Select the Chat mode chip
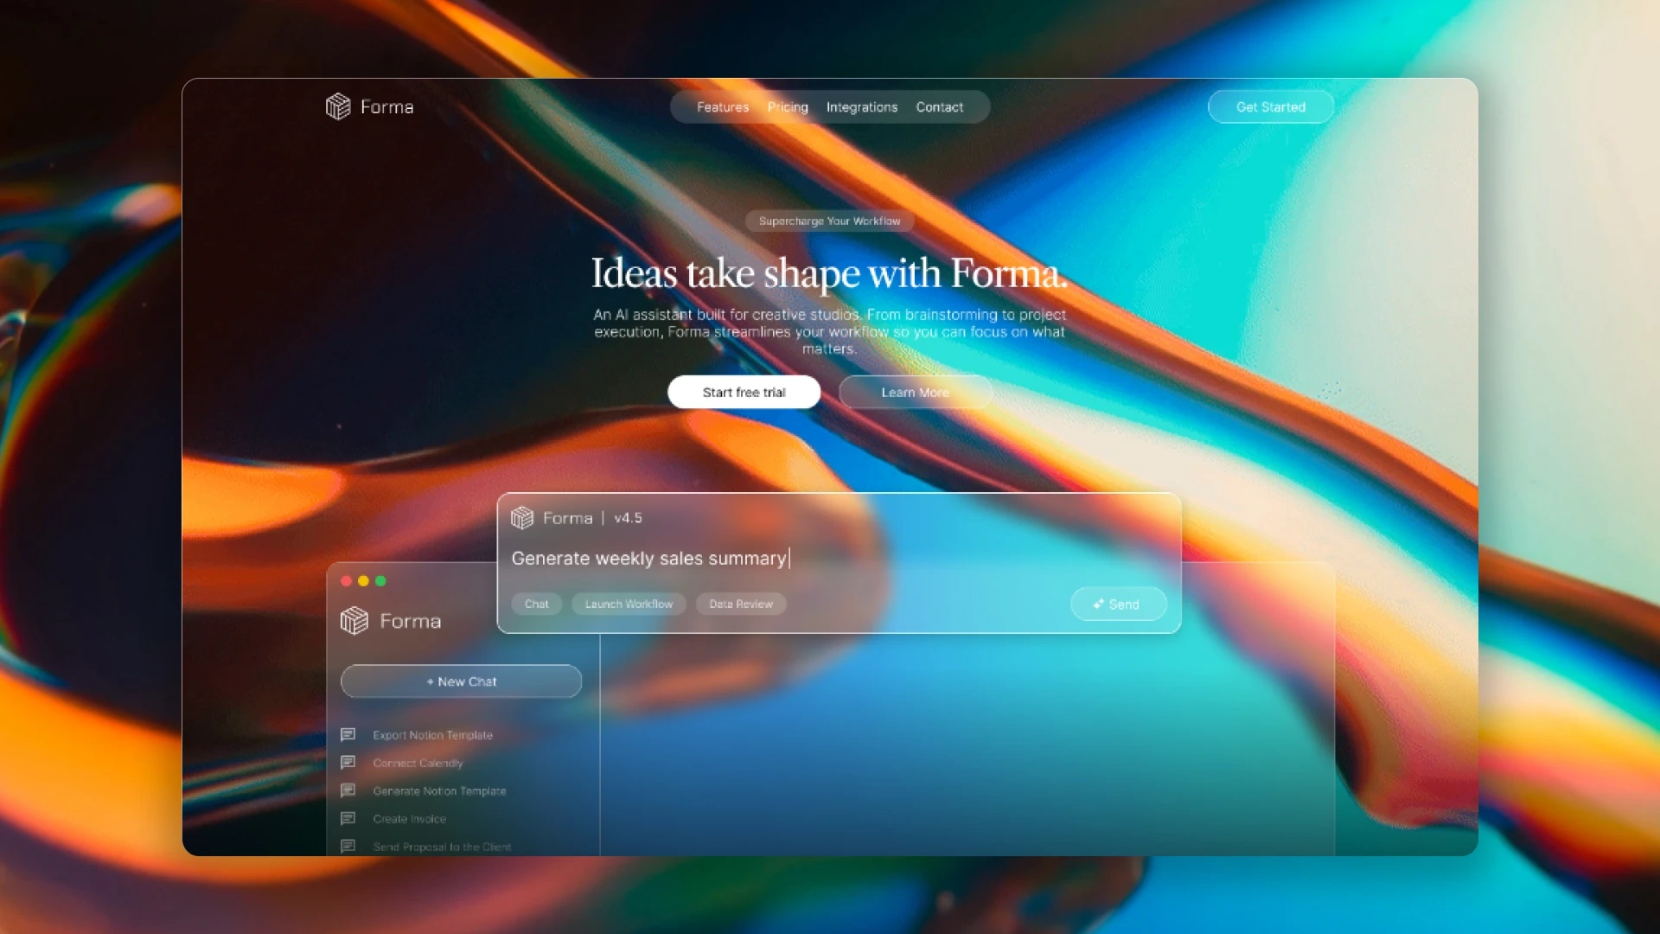The image size is (1660, 934). [x=536, y=604]
